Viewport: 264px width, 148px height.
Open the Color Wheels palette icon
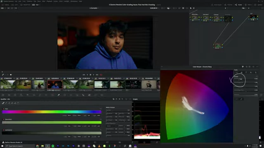click(x=15, y=95)
